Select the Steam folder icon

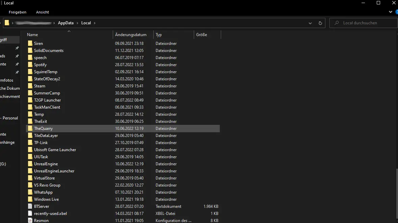[x=30, y=86]
